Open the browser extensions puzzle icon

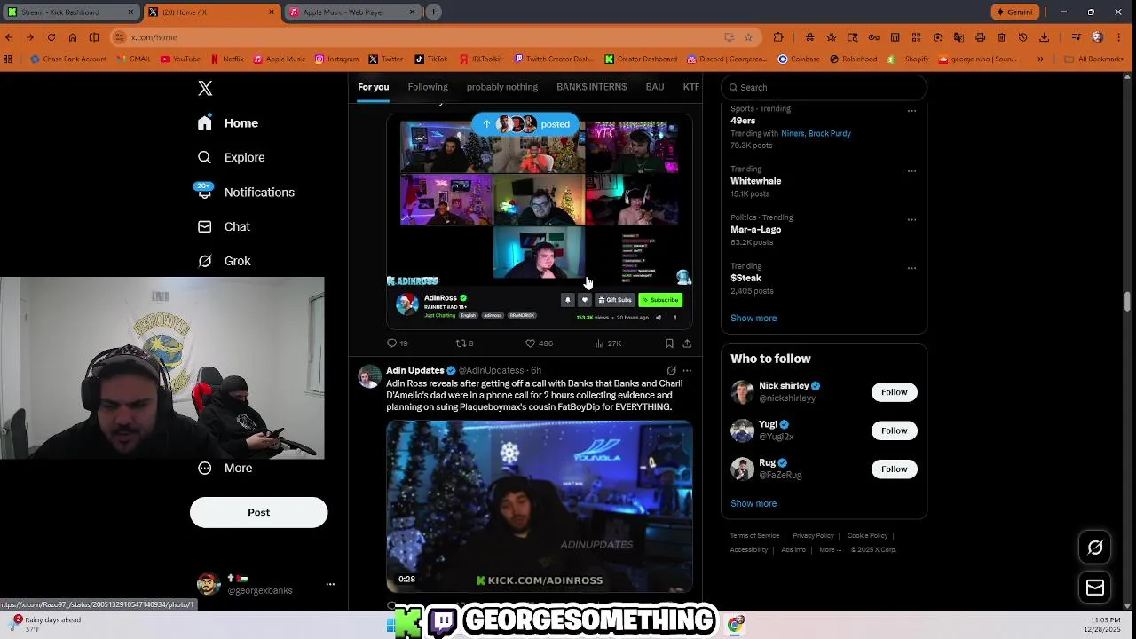tap(778, 37)
